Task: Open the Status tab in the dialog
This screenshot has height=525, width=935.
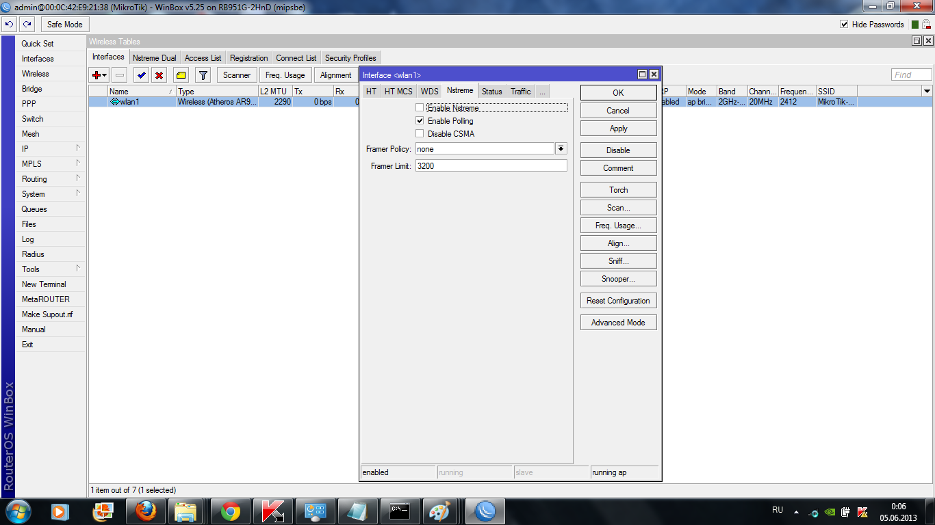Action: point(491,92)
